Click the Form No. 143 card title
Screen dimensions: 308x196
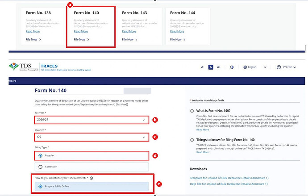(x=134, y=13)
